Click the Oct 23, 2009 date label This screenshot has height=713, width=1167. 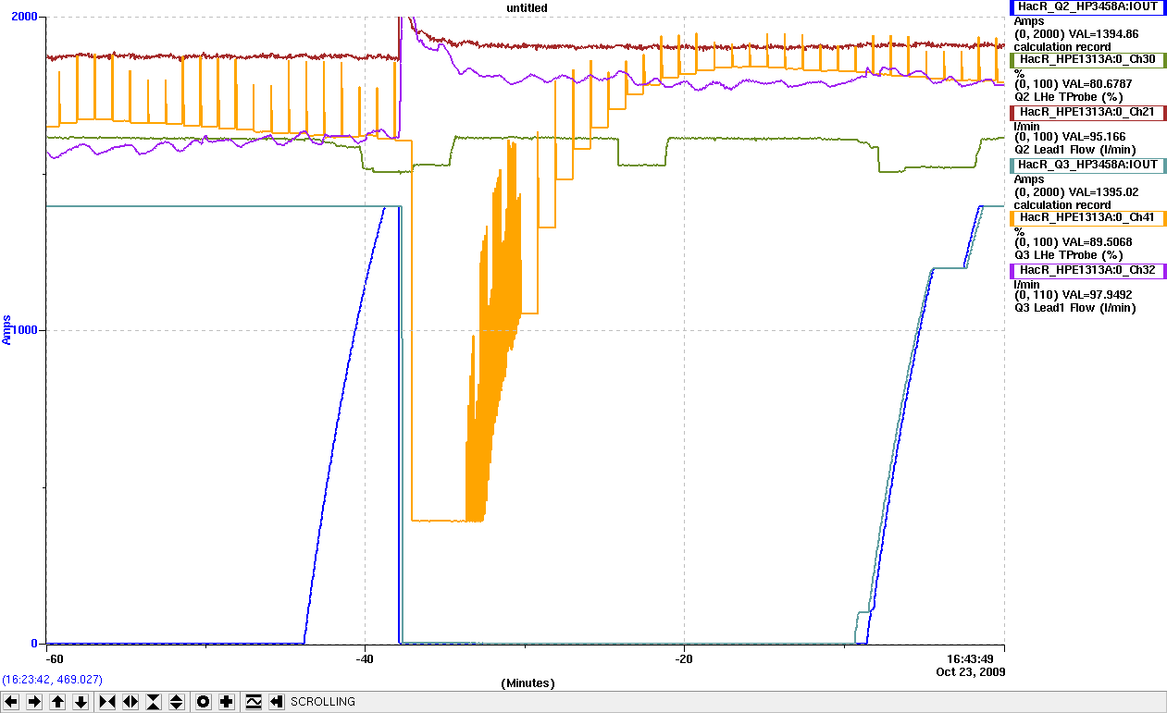[x=970, y=671]
